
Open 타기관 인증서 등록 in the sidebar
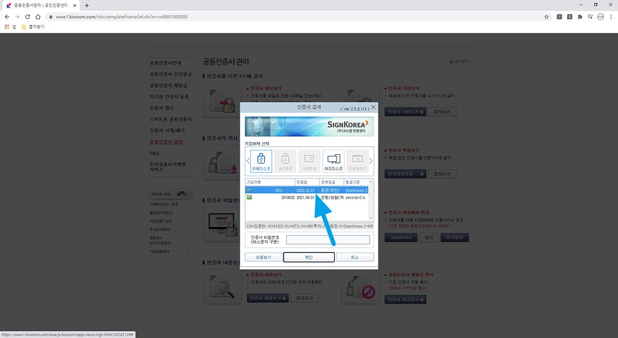(x=169, y=97)
